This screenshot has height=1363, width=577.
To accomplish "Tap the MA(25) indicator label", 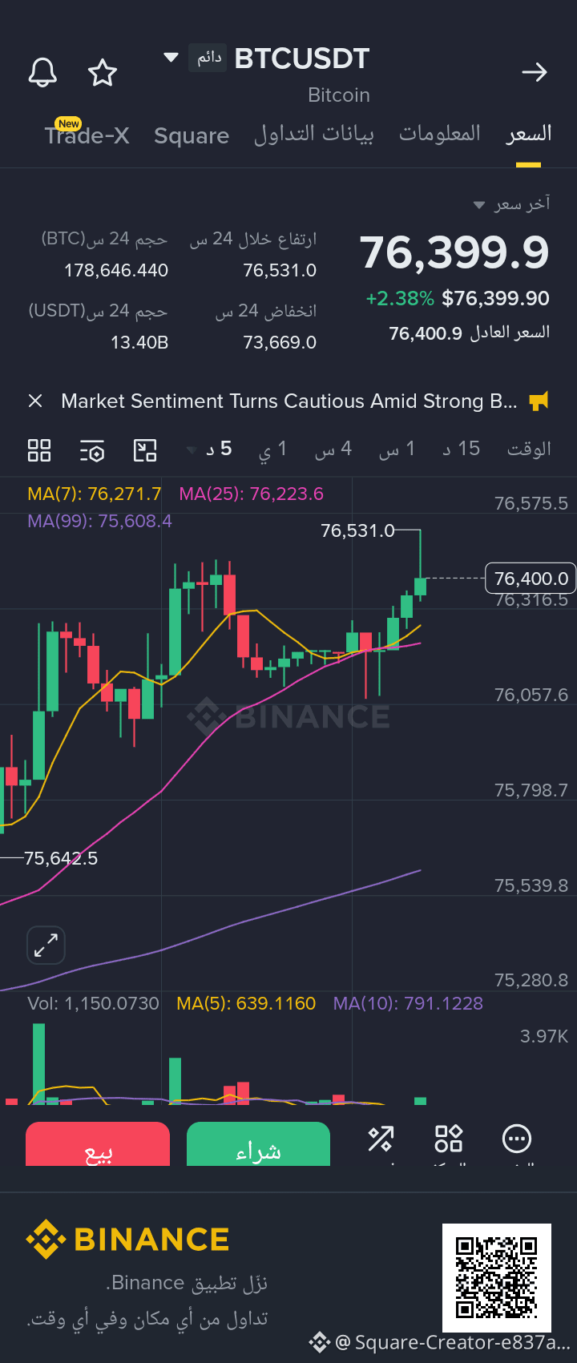I will pos(252,494).
